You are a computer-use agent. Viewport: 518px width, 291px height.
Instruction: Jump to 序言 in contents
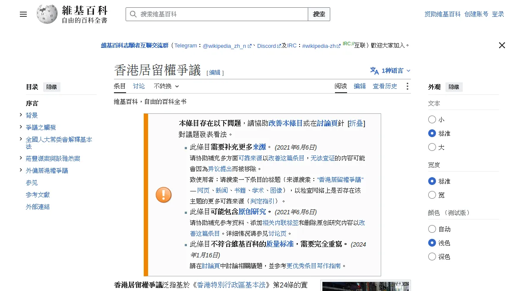[x=32, y=103]
